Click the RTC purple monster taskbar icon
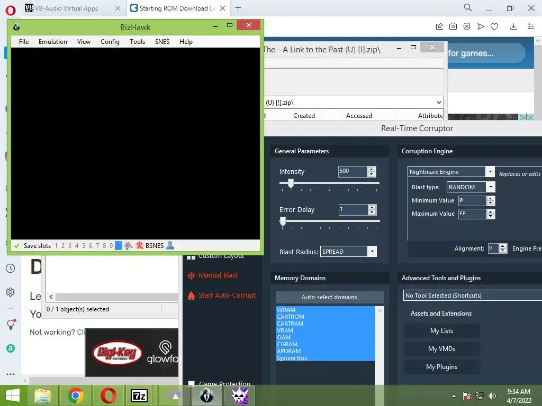This screenshot has height=406, width=542. (240, 395)
